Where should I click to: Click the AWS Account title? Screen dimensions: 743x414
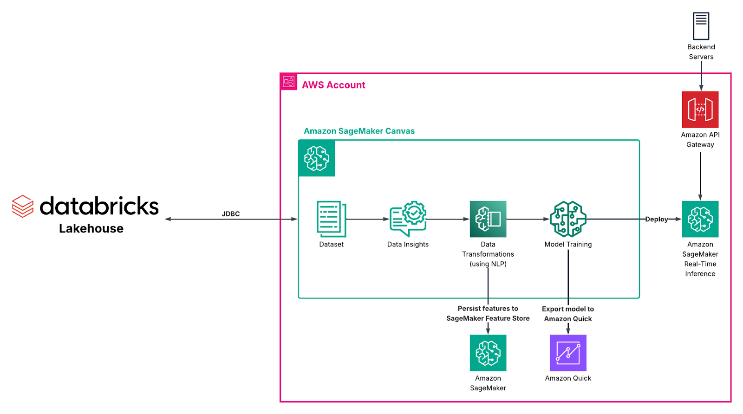point(333,85)
